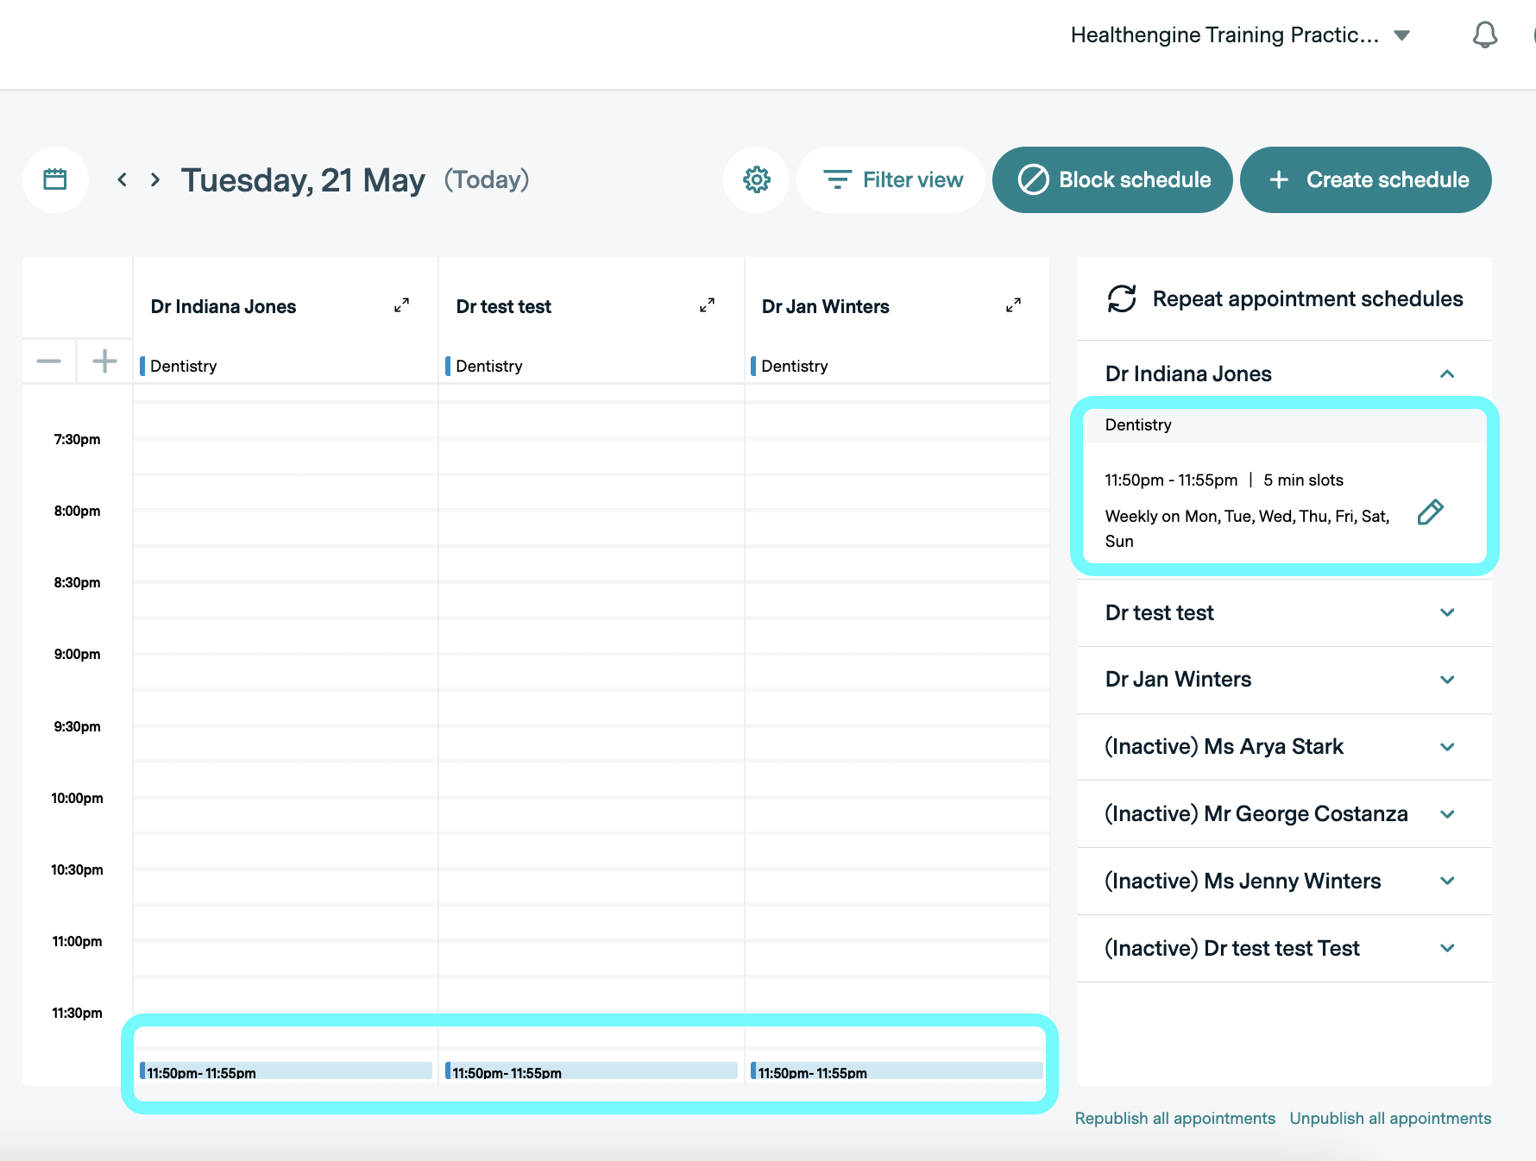
Task: Expand Dr Jan Winters column view
Action: click(x=1013, y=305)
